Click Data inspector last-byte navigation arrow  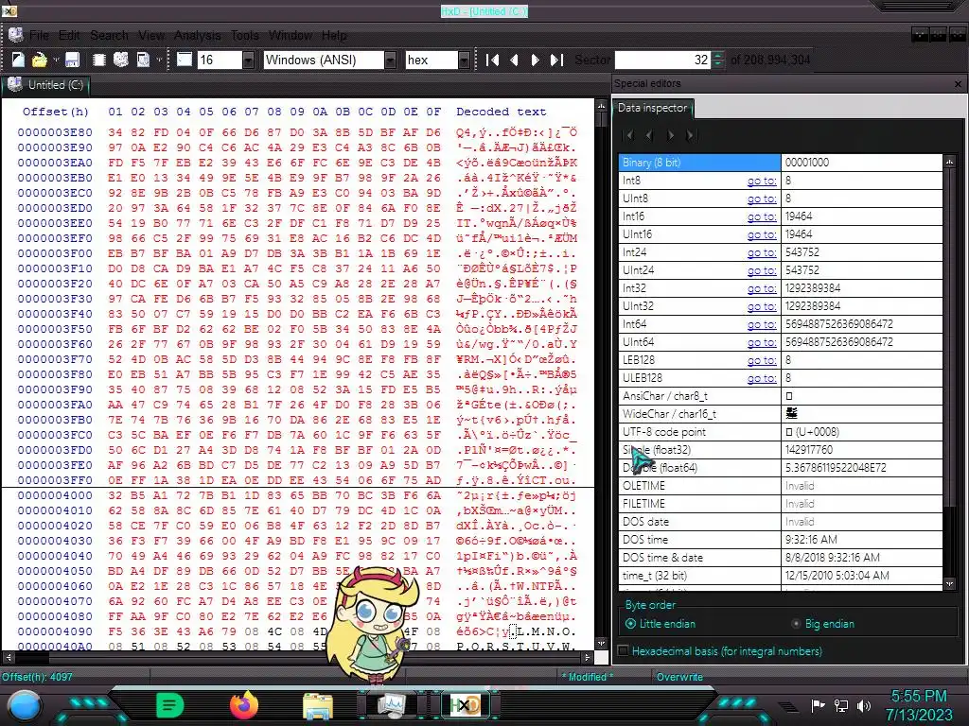coord(691,135)
